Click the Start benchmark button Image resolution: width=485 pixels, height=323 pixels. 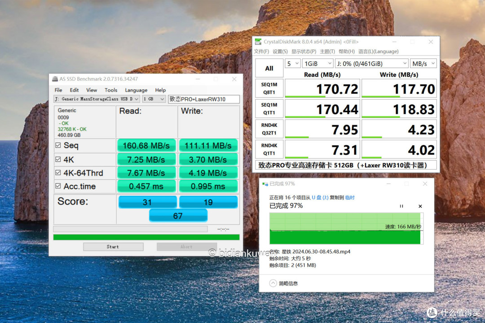point(113,247)
